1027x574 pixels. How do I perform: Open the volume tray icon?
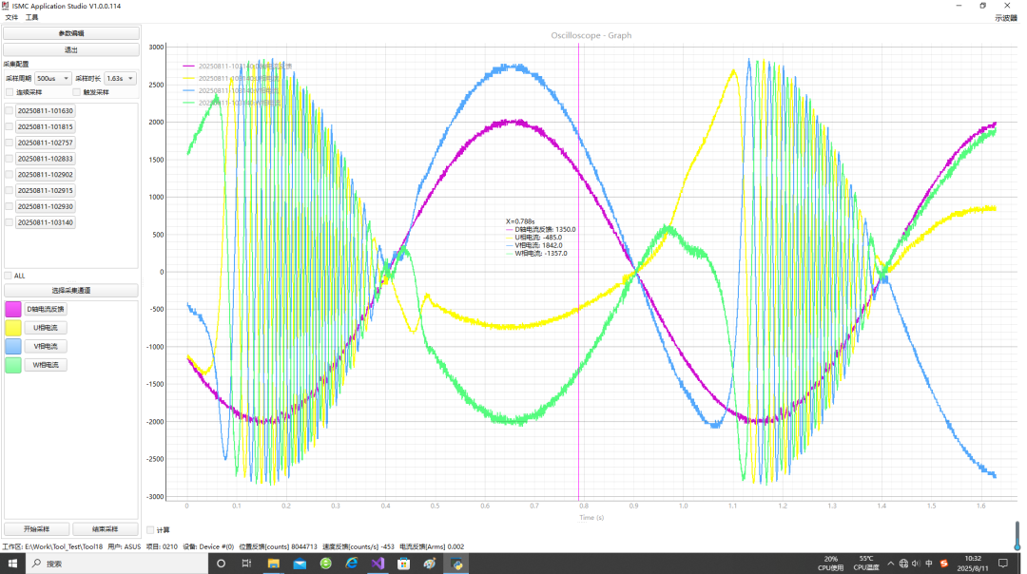[916, 564]
